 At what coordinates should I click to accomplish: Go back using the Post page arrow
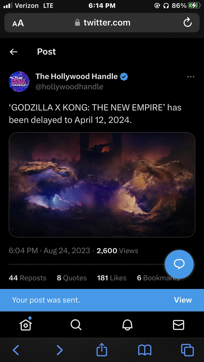[x=14, y=51]
